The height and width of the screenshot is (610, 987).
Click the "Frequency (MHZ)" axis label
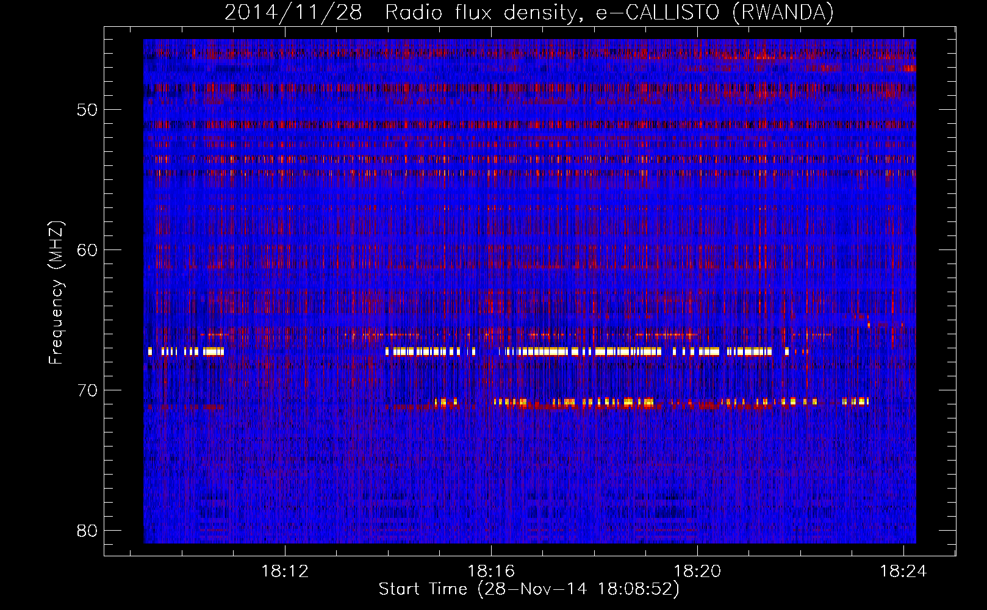[56, 293]
